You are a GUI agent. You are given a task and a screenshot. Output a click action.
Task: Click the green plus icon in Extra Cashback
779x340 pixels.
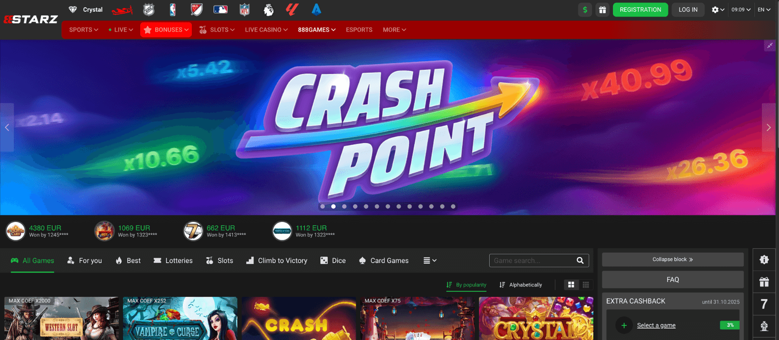(x=624, y=325)
